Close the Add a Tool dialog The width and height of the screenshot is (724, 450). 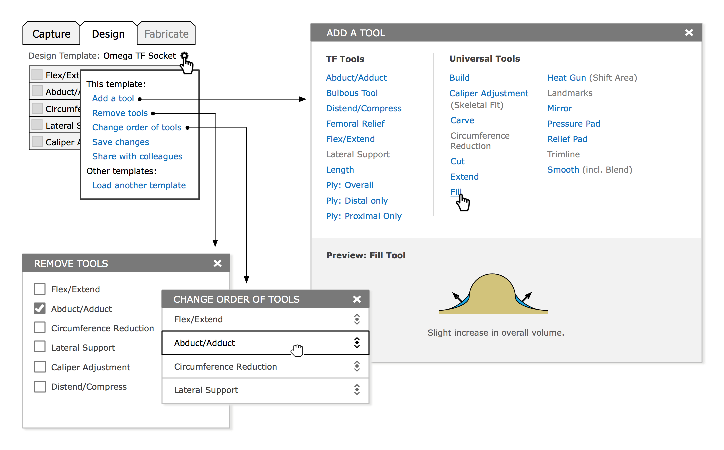689,33
